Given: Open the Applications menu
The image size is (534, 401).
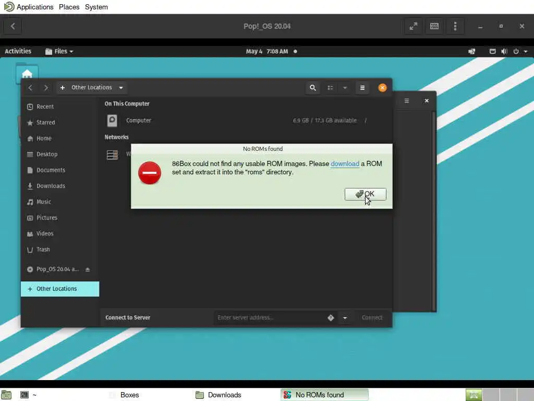Looking at the screenshot, I should click(x=35, y=7).
